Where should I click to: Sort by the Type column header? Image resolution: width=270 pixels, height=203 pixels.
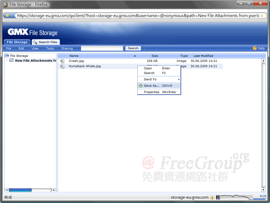[x=176, y=56]
